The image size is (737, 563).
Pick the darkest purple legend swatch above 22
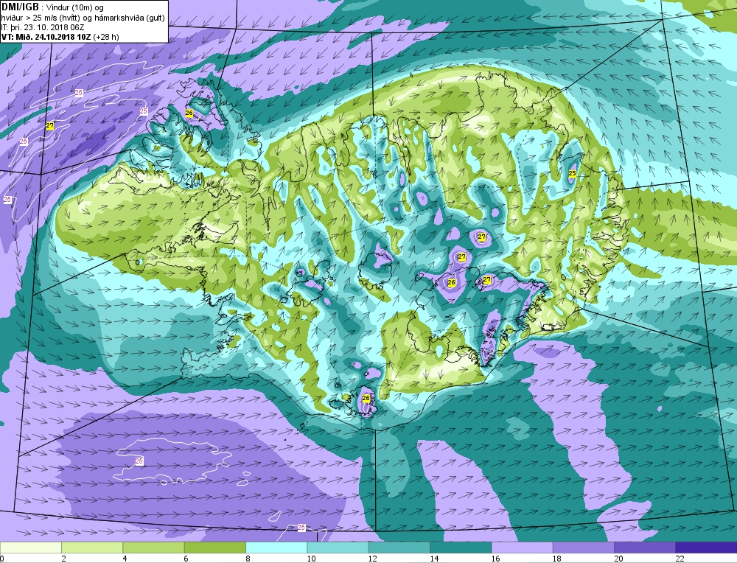706,548
